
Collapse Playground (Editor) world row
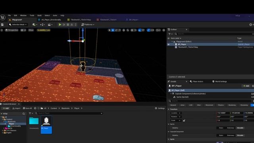click(172, 41)
